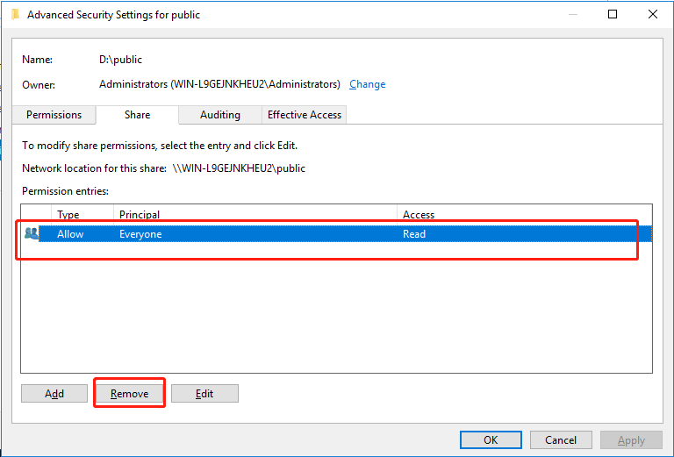Switch to the Permissions tab
The height and width of the screenshot is (457, 674).
pos(54,115)
